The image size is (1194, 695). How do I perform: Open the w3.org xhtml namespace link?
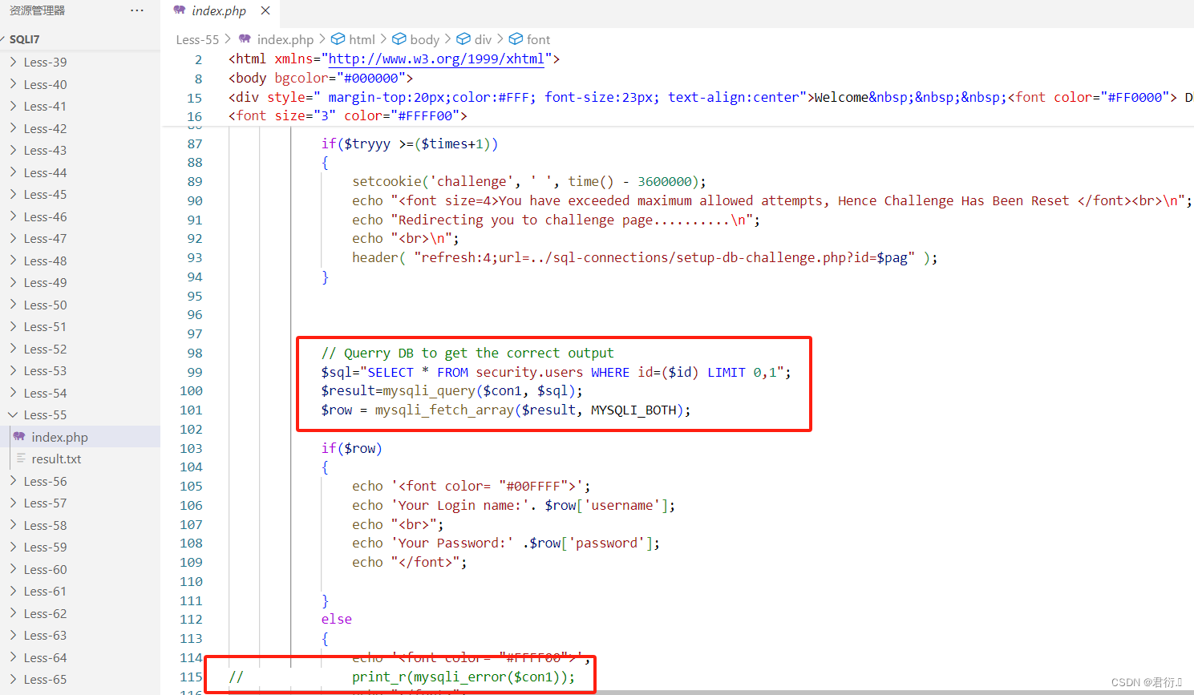pos(436,59)
